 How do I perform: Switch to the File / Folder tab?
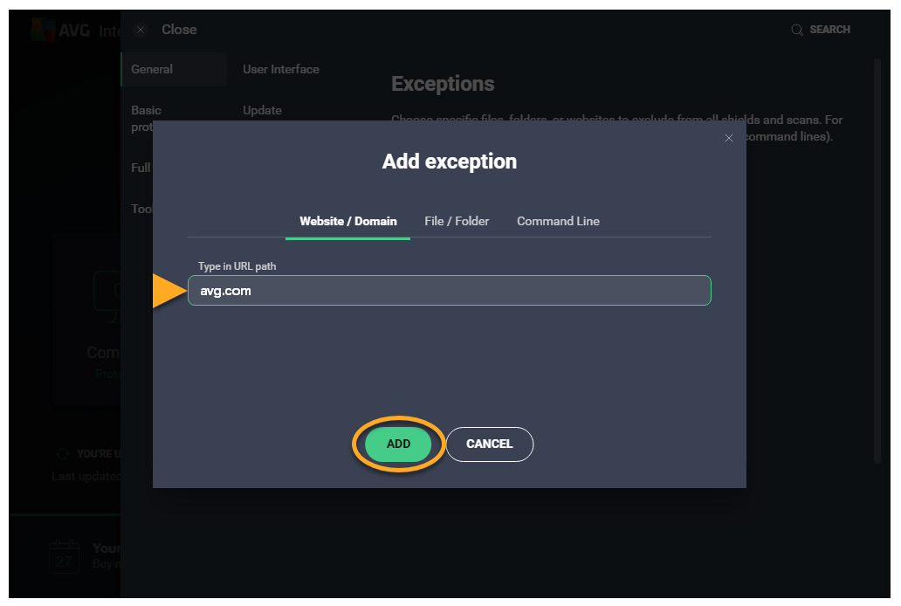(457, 221)
